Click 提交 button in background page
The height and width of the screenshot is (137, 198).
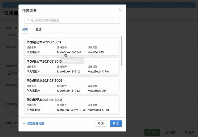click(x=152, y=132)
